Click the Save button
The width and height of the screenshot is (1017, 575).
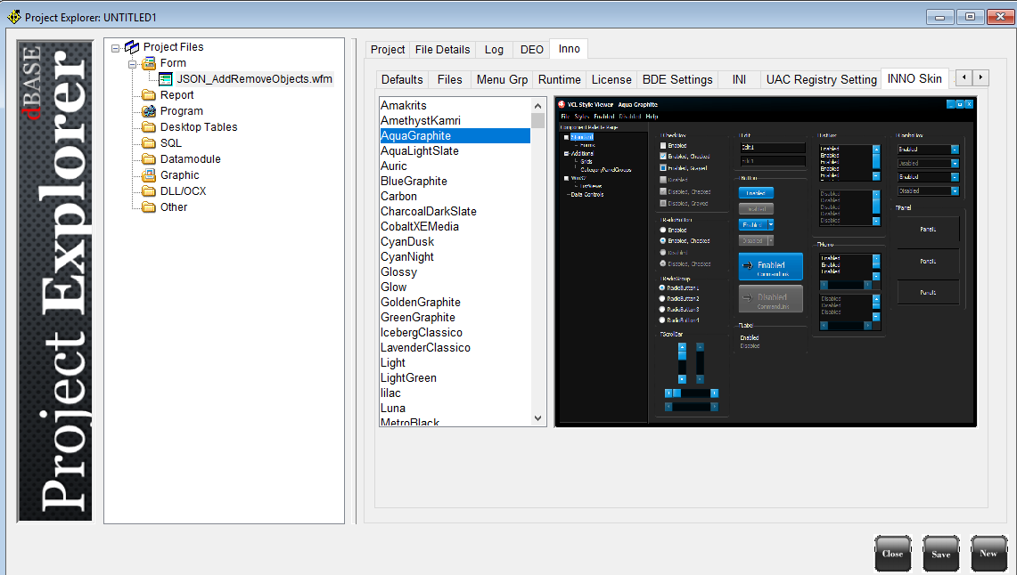941,554
